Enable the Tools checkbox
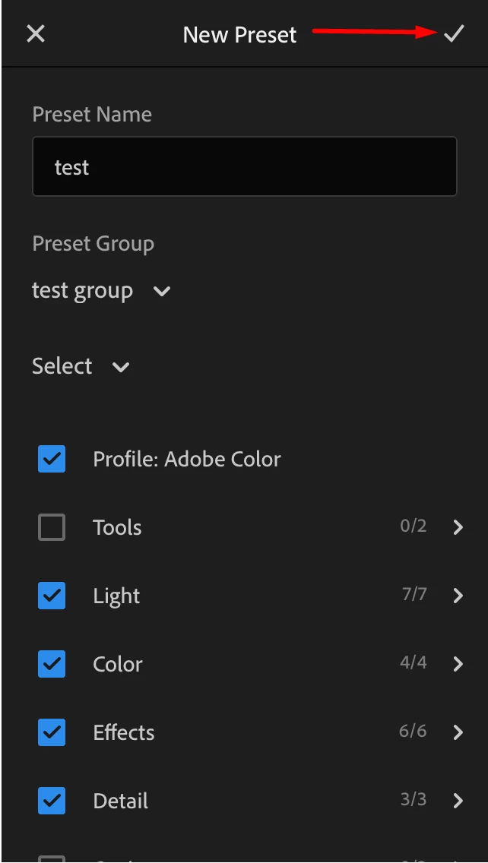Viewport: 488px width, 863px height. pyautogui.click(x=52, y=527)
